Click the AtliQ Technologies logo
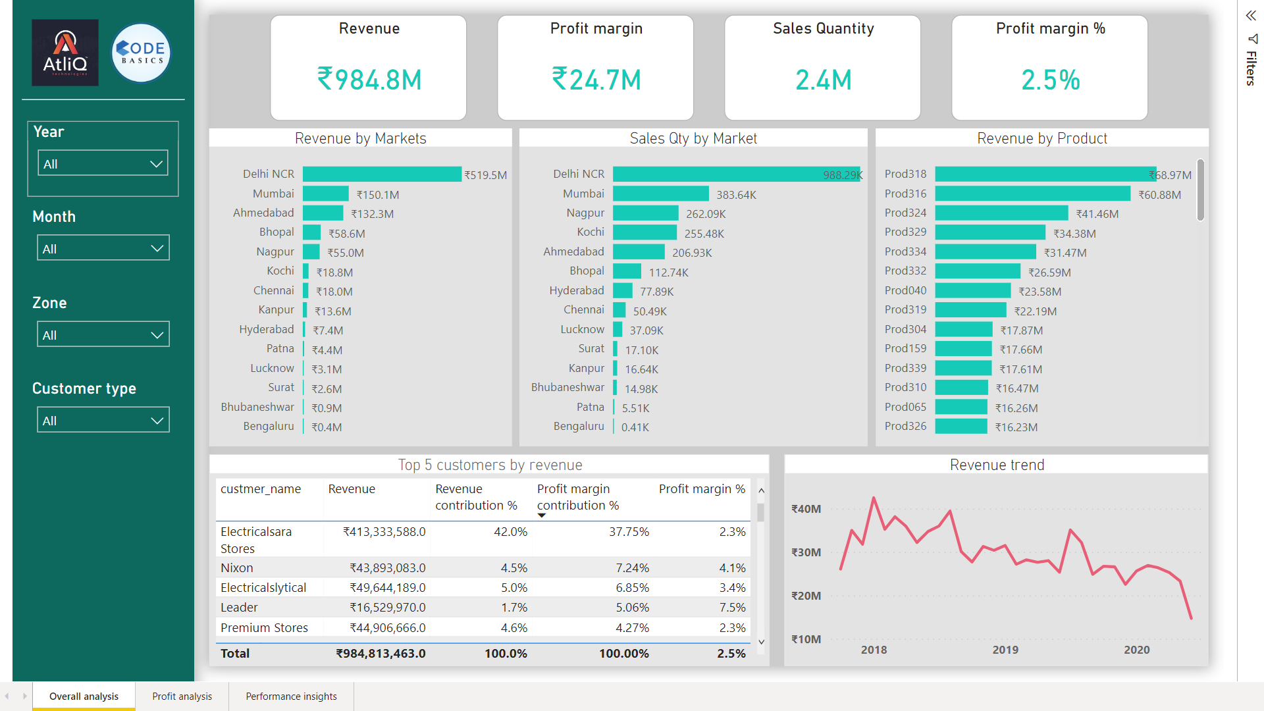The height and width of the screenshot is (711, 1264). 65,52
